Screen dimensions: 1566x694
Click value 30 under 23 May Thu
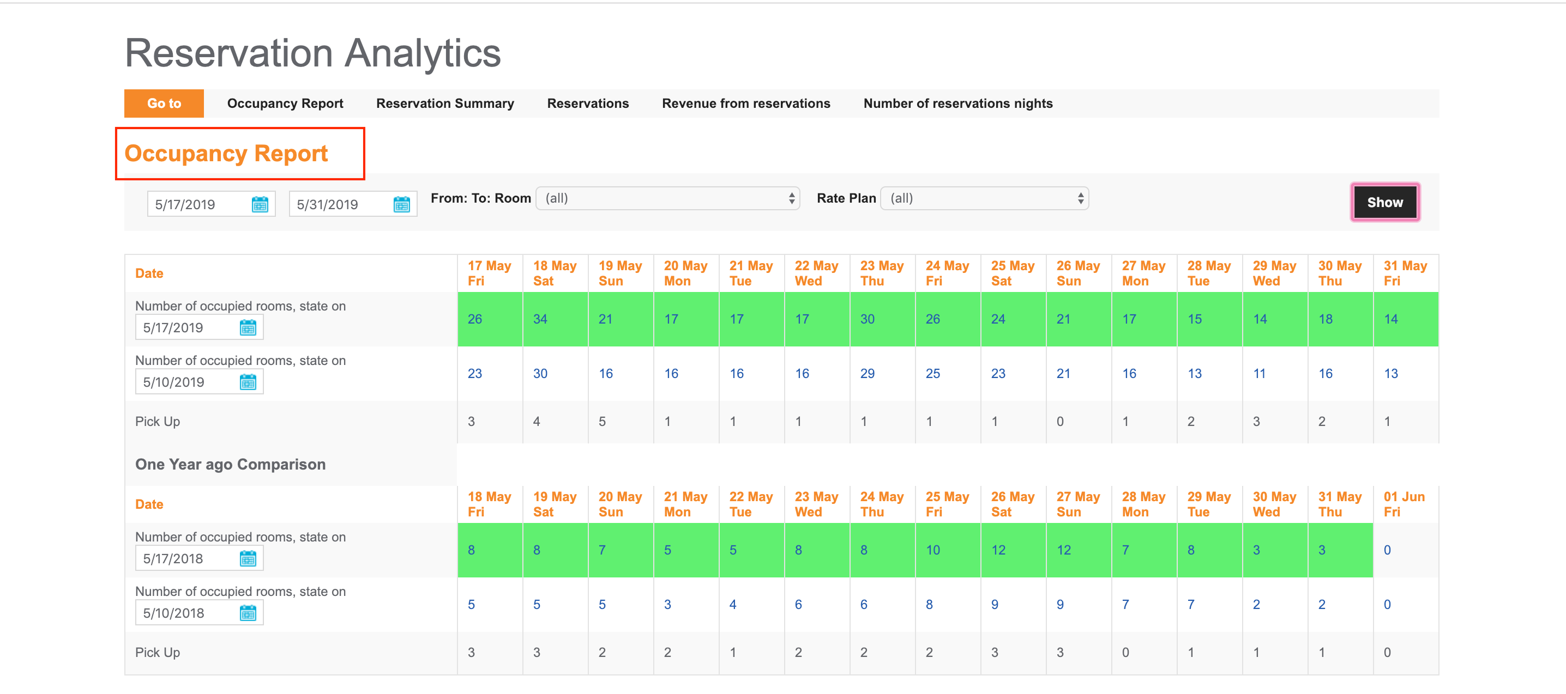tap(867, 319)
